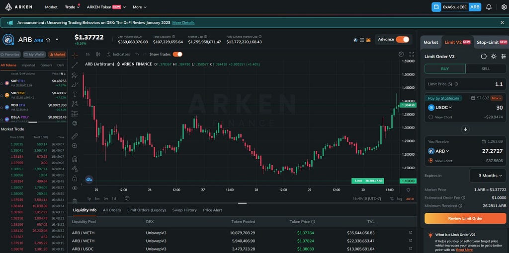The image size is (509, 253).
Task: Open the MetaMask fox icon link
Action: click(x=368, y=40)
